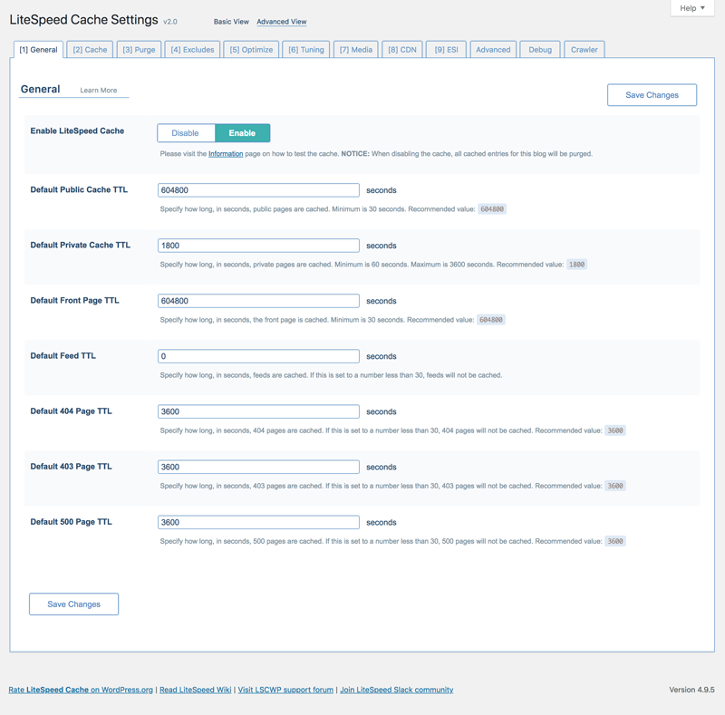Screen dimensions: 725x715
Task: Switch to the [6] Tuning tab
Action: [x=306, y=50]
